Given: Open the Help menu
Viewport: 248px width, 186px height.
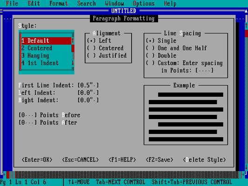Looking at the screenshot, I should 170,3.
